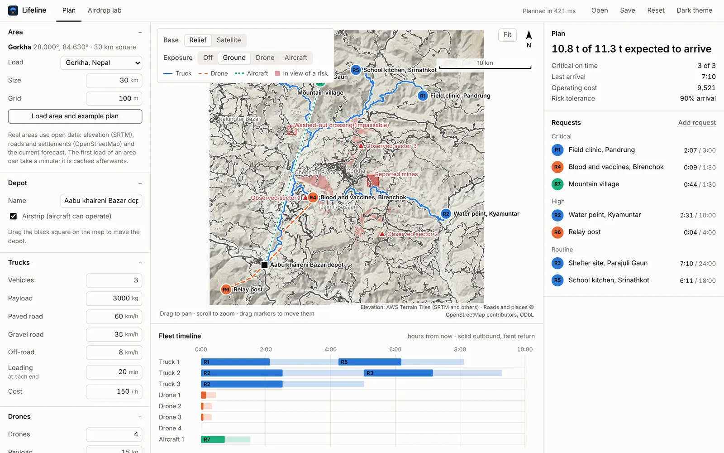Image resolution: width=724 pixels, height=453 pixels.
Task: Click the Observed sector 2 warning triangle
Action: [382, 234]
